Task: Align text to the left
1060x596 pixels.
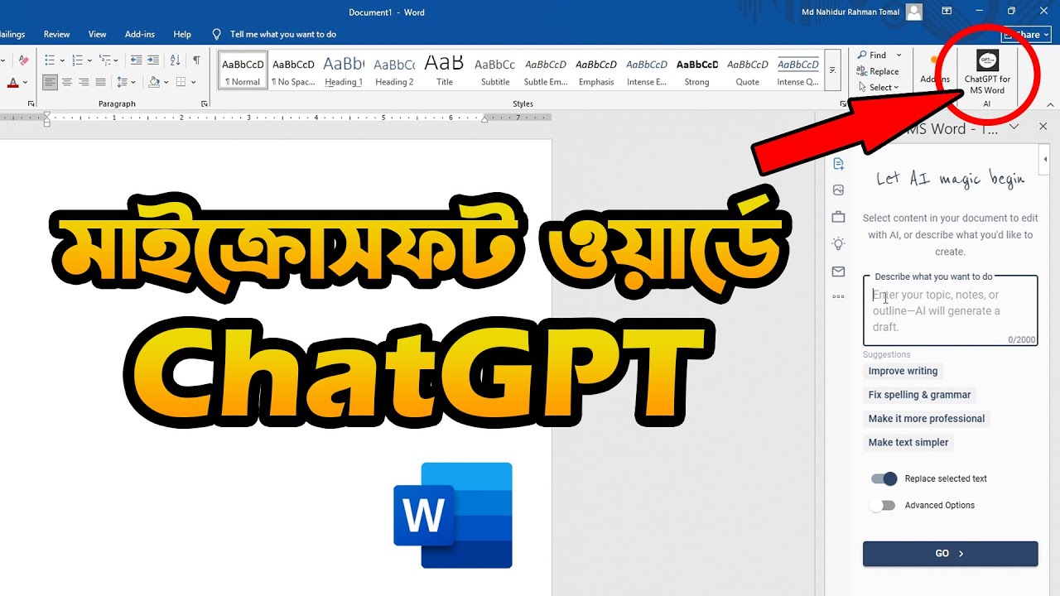Action: (50, 82)
